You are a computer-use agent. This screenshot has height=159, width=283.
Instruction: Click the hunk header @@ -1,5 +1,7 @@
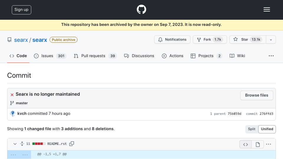pyautogui.click(x=52, y=154)
